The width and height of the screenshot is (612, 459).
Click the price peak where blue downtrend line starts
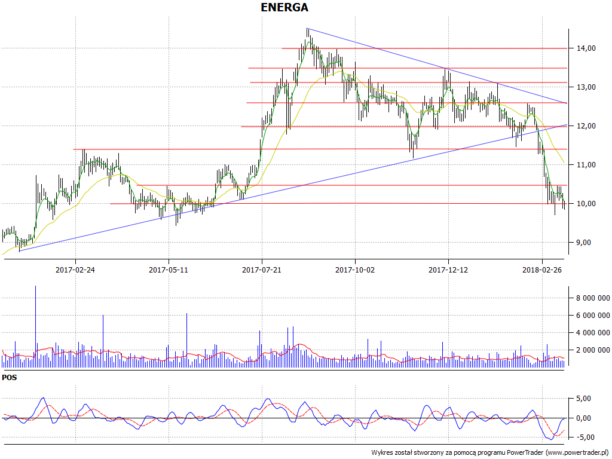point(307,29)
